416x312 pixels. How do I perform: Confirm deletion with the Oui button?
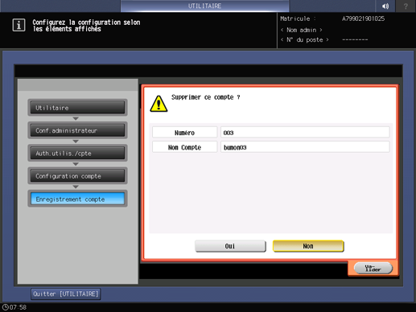coord(230,246)
